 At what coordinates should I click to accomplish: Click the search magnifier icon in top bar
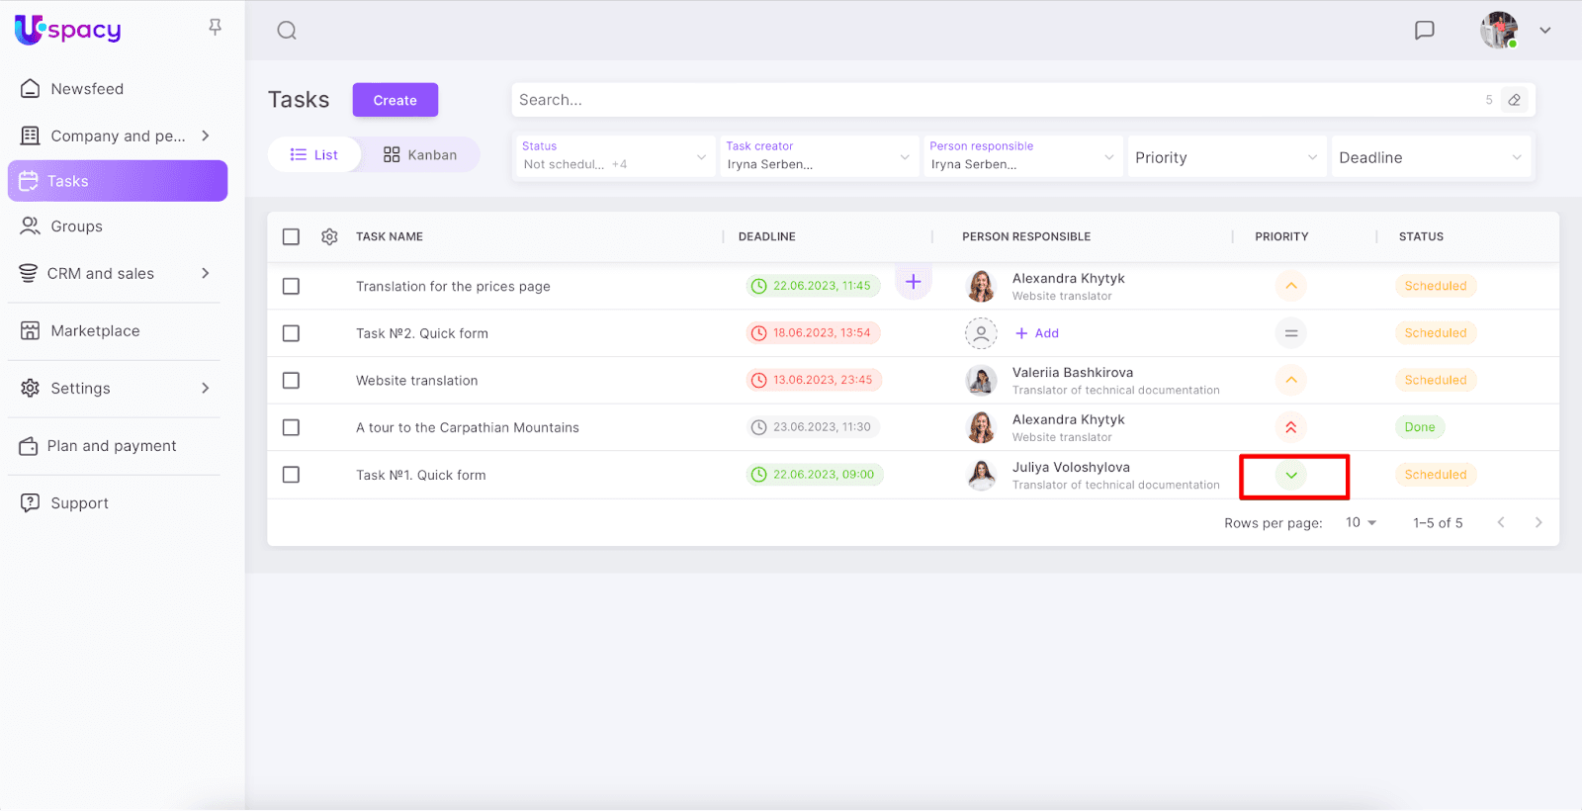[287, 31]
